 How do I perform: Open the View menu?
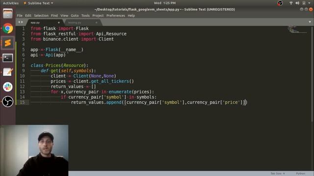[x=64, y=16]
